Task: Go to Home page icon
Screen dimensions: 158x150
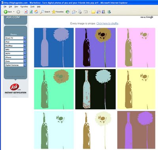Action: (36, 12)
